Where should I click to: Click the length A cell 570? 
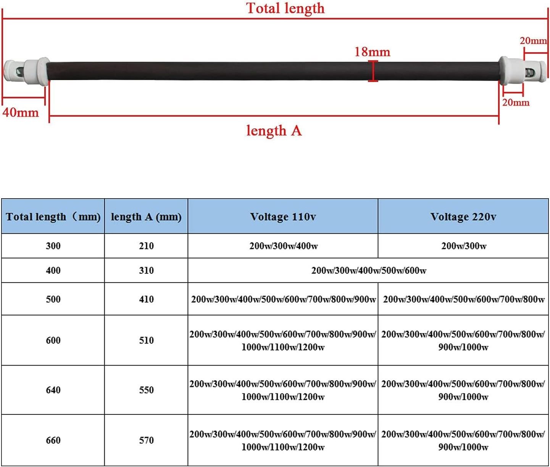146,440
